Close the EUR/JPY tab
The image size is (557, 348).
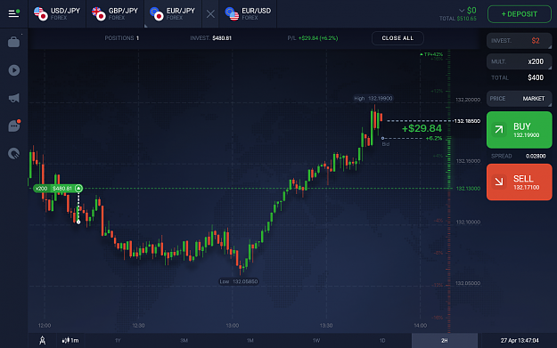210,14
